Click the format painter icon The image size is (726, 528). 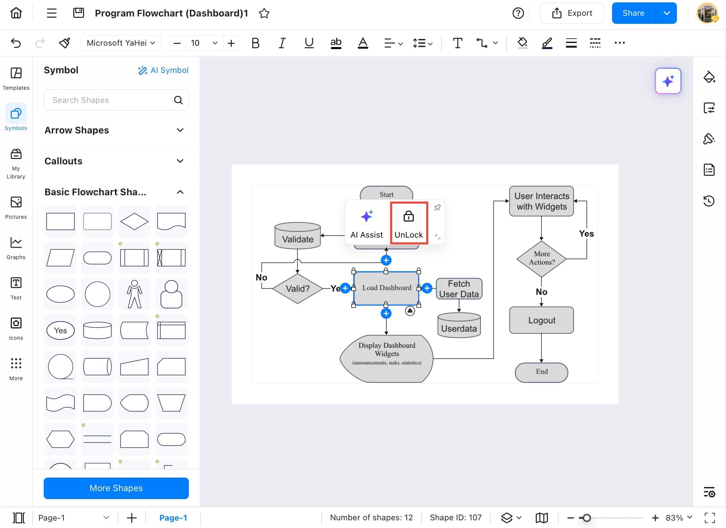(64, 43)
